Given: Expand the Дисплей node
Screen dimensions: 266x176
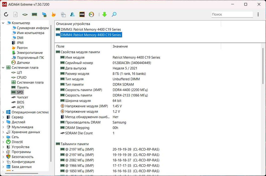Looking at the screenshot, I should [x=3, y=122].
